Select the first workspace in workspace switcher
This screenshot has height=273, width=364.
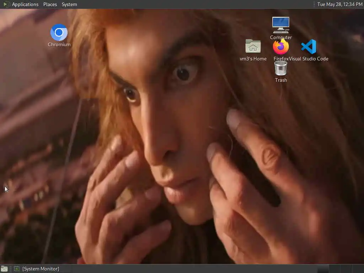(323, 269)
